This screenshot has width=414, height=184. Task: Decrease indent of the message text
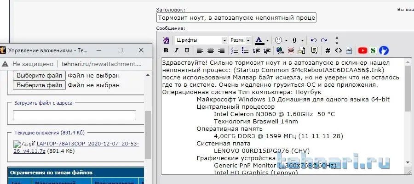coord(256,50)
